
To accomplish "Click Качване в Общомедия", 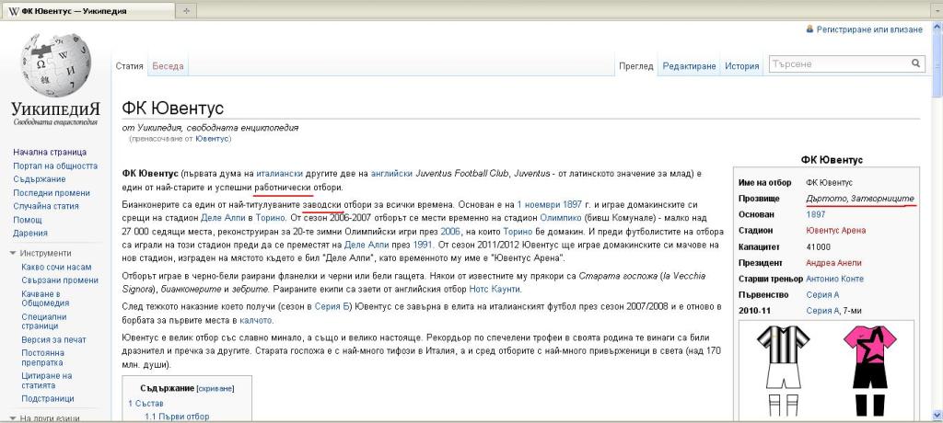I will coord(45,299).
